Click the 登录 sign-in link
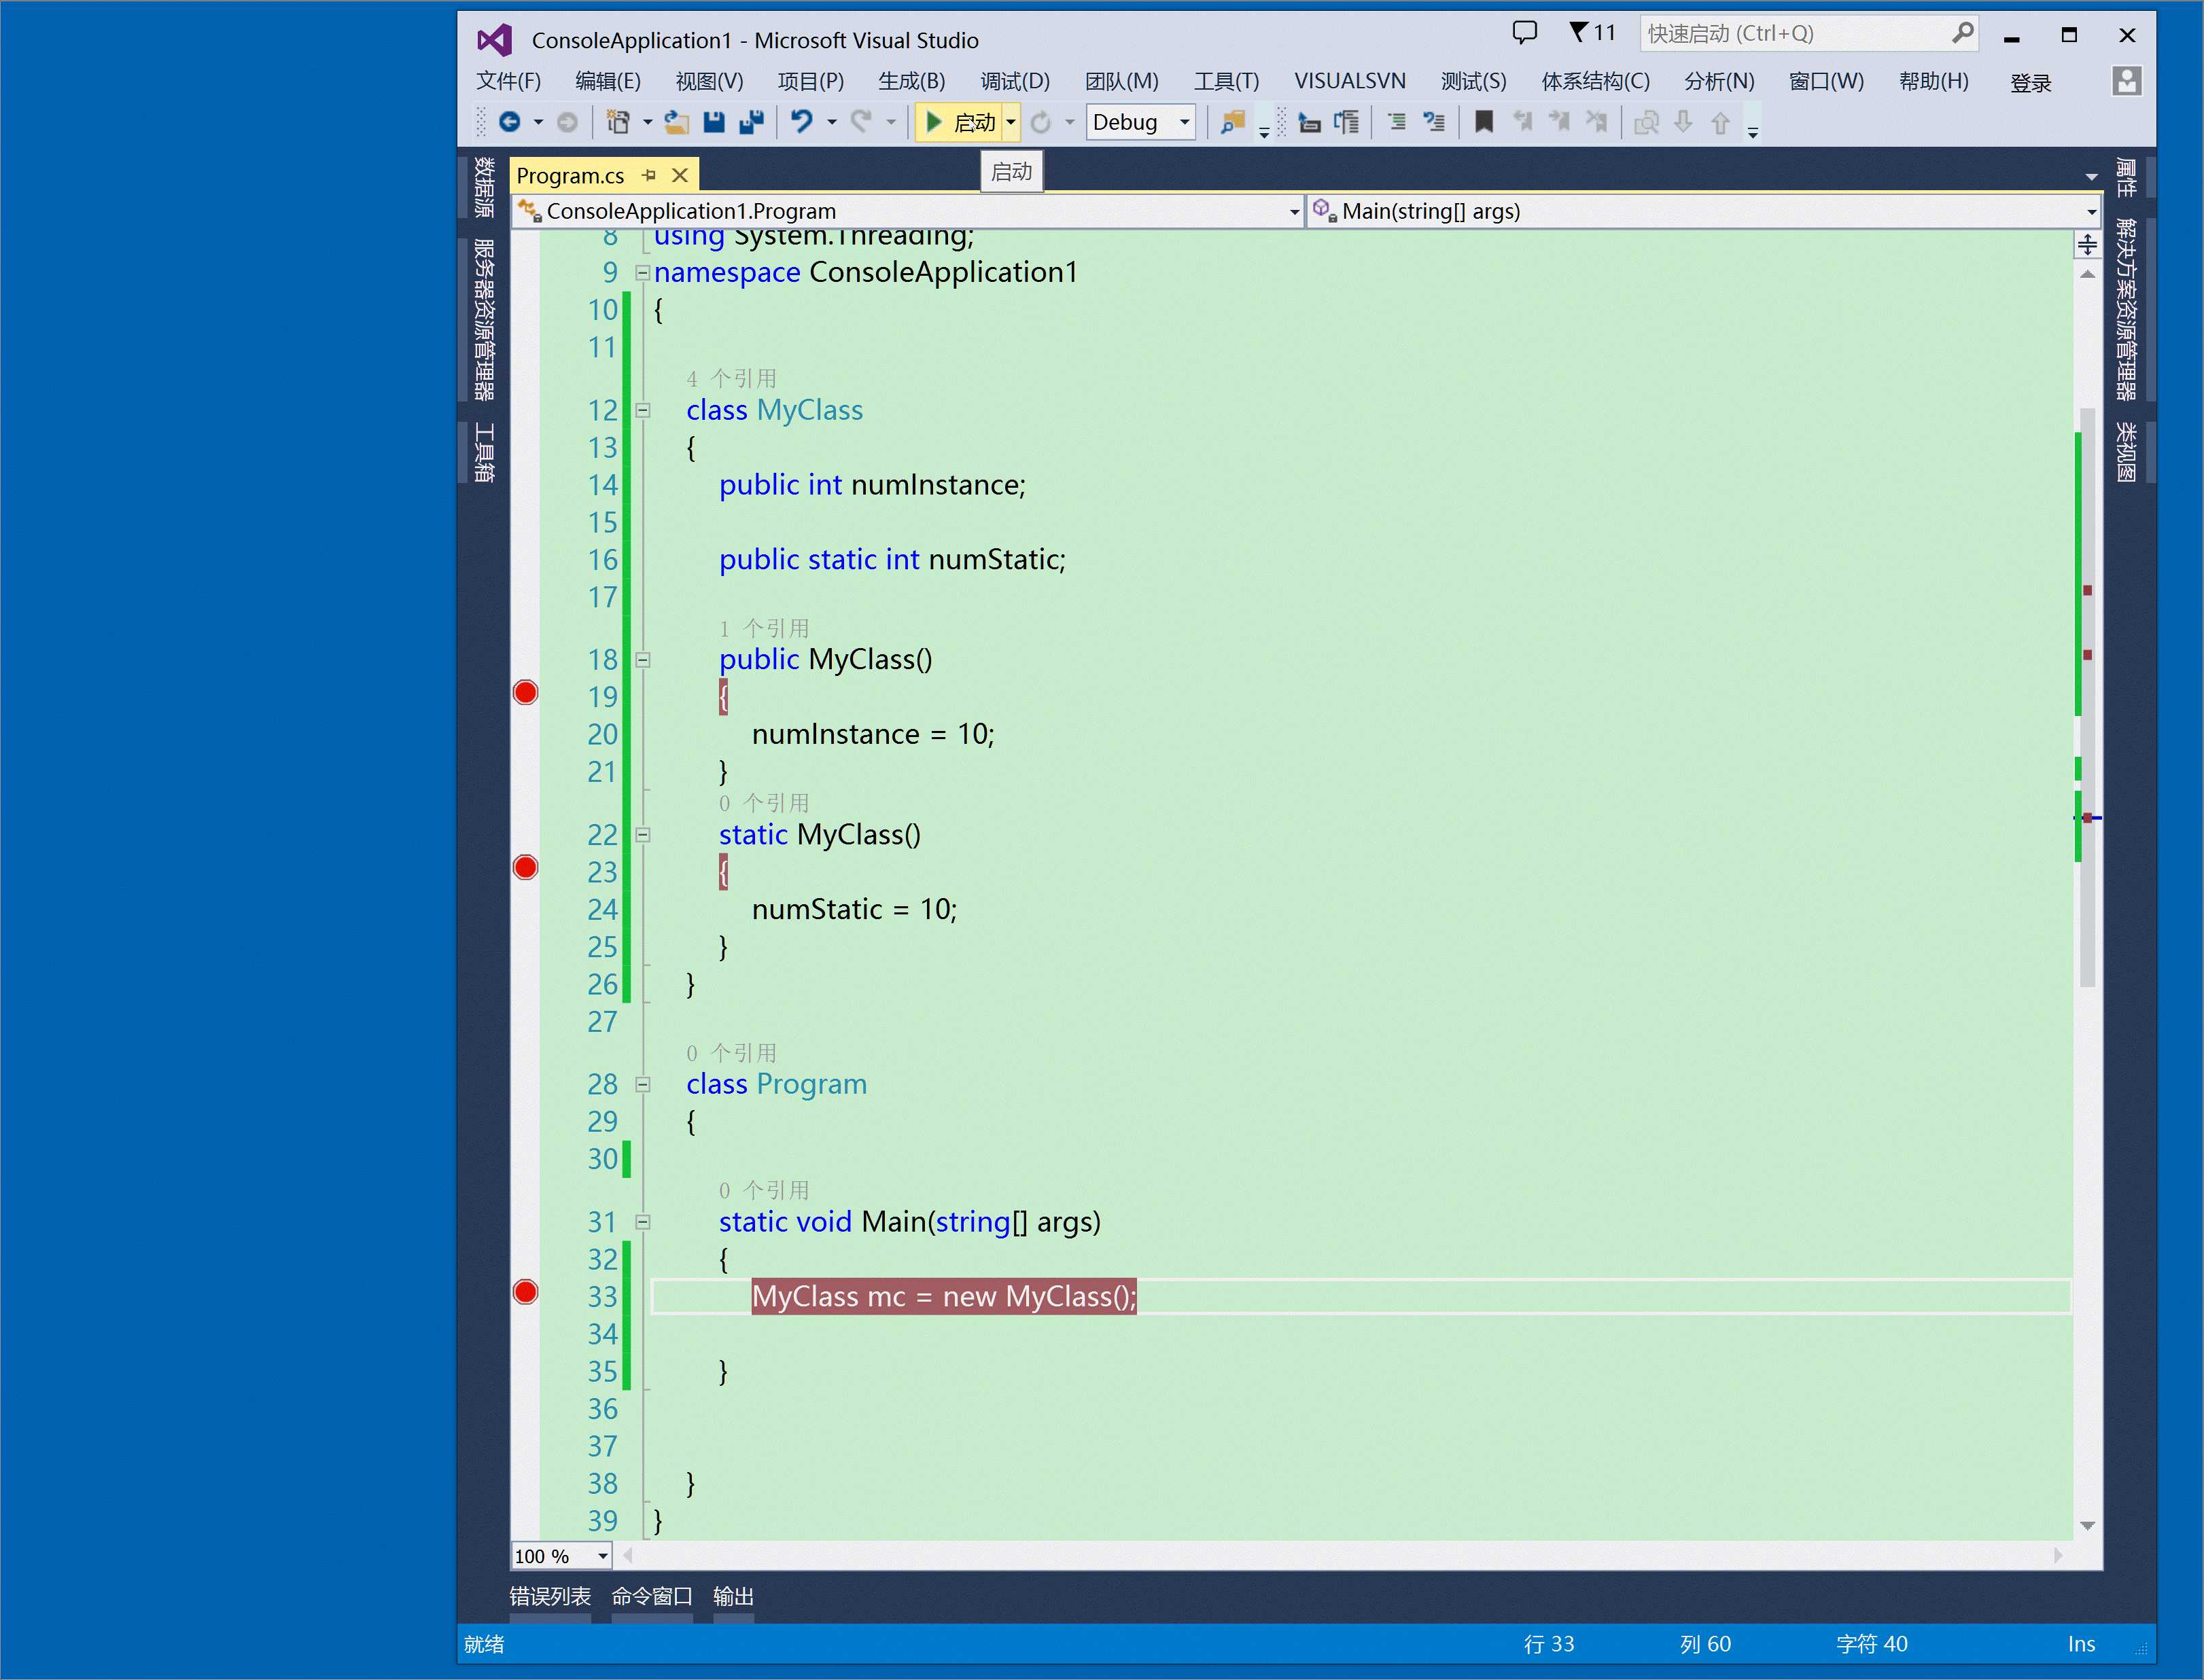 2030,83
